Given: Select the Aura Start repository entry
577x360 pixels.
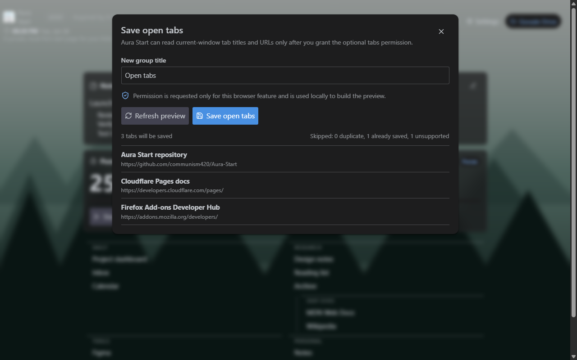Looking at the screenshot, I should 285,159.
